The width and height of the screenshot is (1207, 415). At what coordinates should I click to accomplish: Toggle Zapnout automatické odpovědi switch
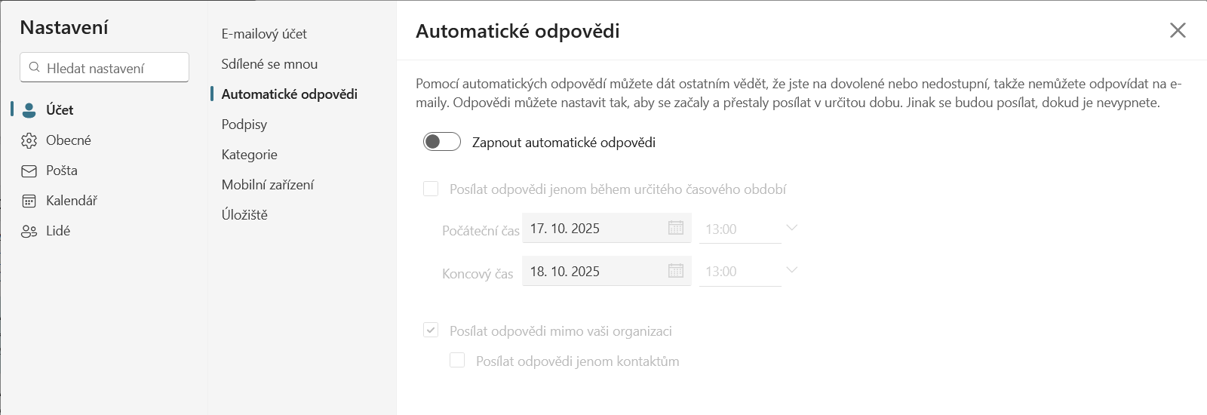tap(442, 142)
